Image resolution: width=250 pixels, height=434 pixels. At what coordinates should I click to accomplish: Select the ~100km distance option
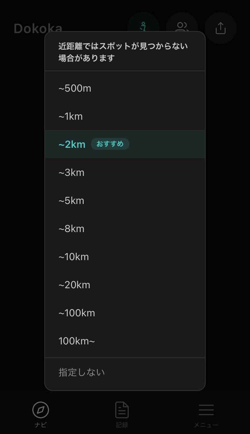coord(125,313)
